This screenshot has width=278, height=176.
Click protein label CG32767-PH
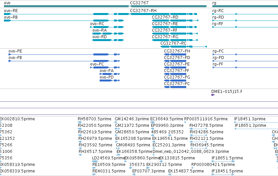[177, 51]
